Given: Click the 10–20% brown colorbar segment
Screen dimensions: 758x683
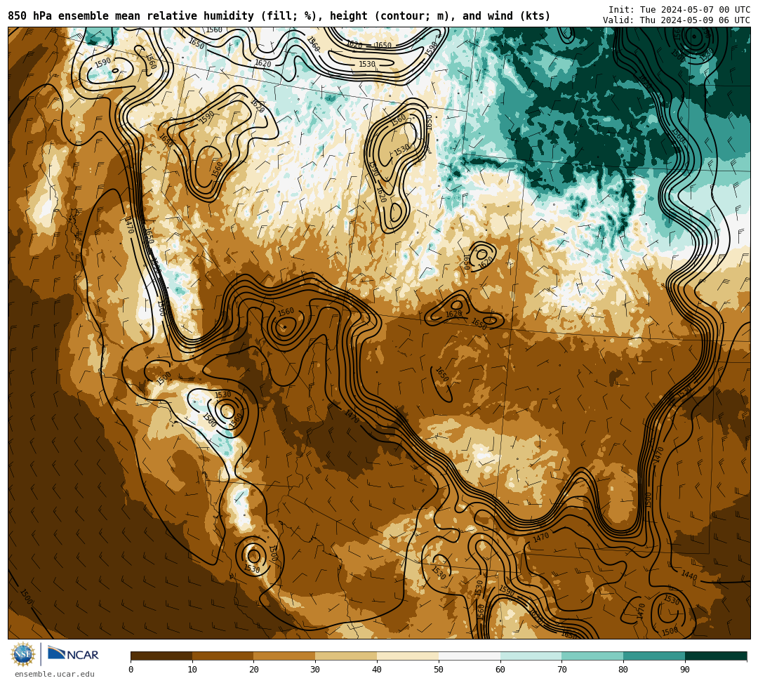Looking at the screenshot, I should pos(223,656).
